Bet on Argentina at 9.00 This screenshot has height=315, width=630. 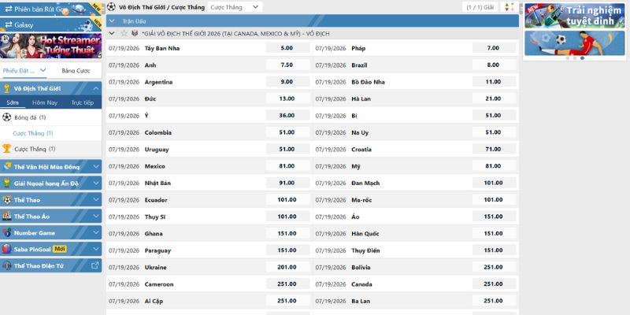[x=287, y=82]
